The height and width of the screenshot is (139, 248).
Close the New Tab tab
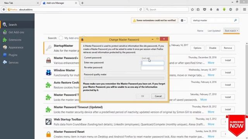[38, 3]
